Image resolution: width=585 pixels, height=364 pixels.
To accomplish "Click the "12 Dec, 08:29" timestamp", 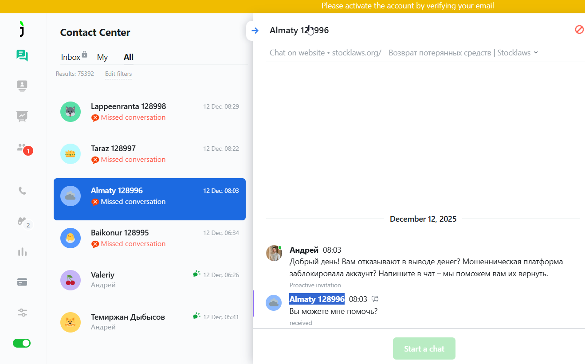I will point(221,106).
